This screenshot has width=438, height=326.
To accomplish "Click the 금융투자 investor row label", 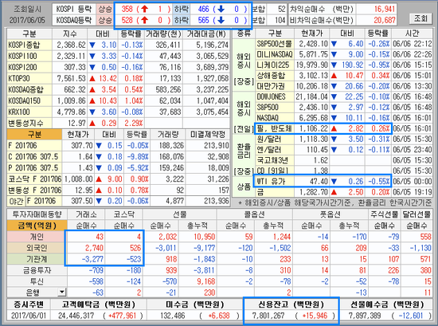I will point(37,270).
